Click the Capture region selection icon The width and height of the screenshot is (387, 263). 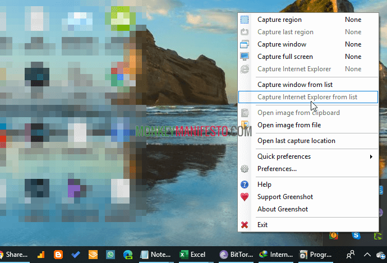click(x=245, y=20)
